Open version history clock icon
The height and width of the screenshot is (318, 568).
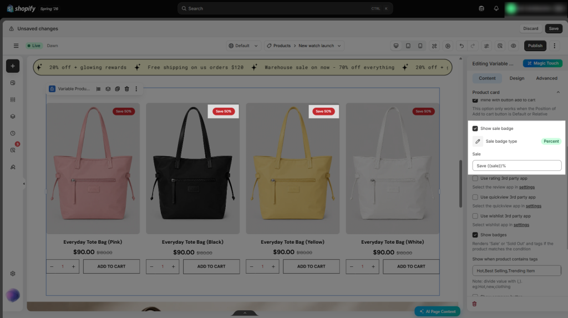(13, 133)
